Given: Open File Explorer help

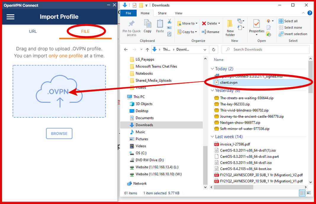Looking at the screenshot, I should (310, 13).
